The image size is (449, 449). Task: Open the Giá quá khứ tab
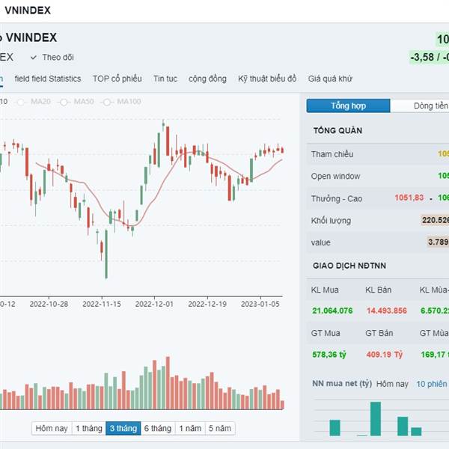pos(330,79)
